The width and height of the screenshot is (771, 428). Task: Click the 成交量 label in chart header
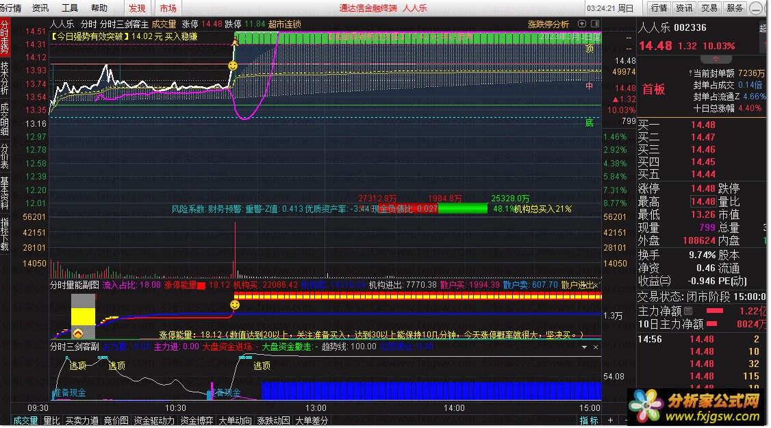pos(164,24)
